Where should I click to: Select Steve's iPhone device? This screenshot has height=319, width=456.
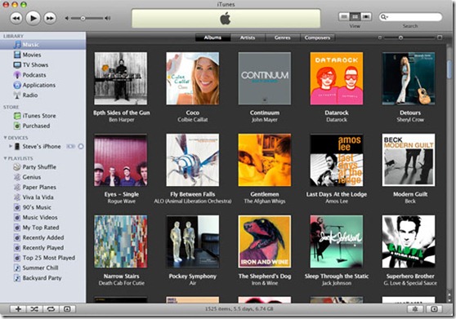(42, 146)
